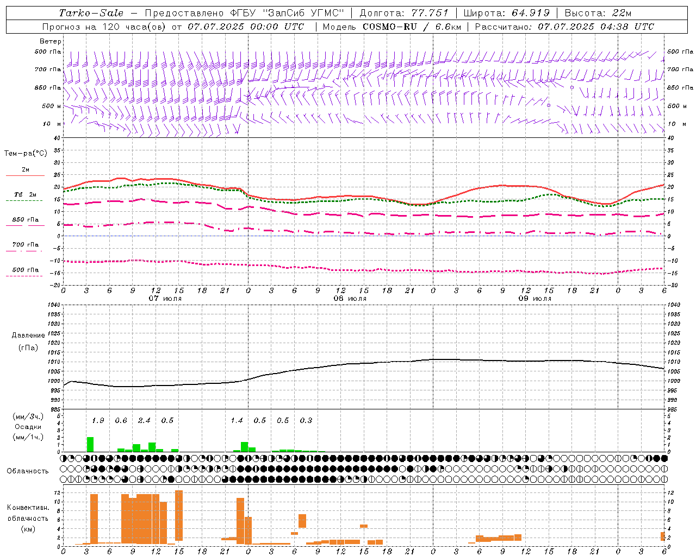Click the "(гПа)" unit under Давление
Image resolution: width=696 pixels, height=556 pixels.
pos(28,347)
